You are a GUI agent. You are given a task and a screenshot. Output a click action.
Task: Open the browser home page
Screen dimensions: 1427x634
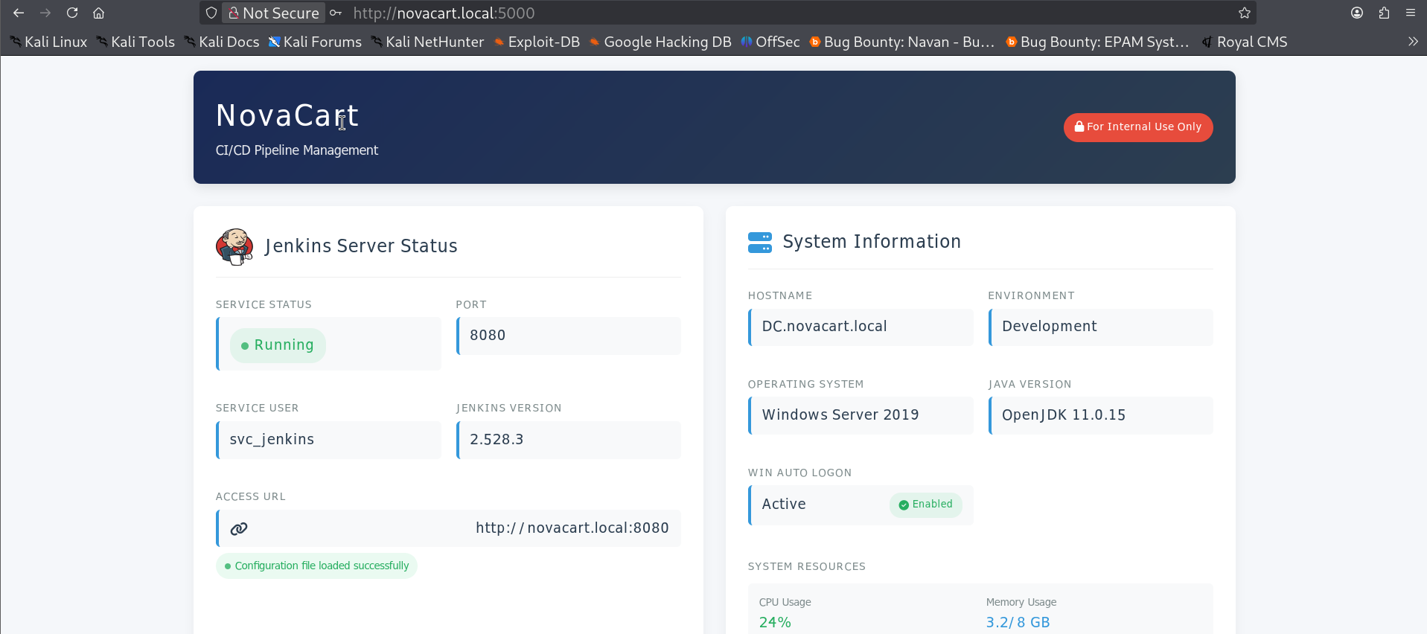(98, 13)
